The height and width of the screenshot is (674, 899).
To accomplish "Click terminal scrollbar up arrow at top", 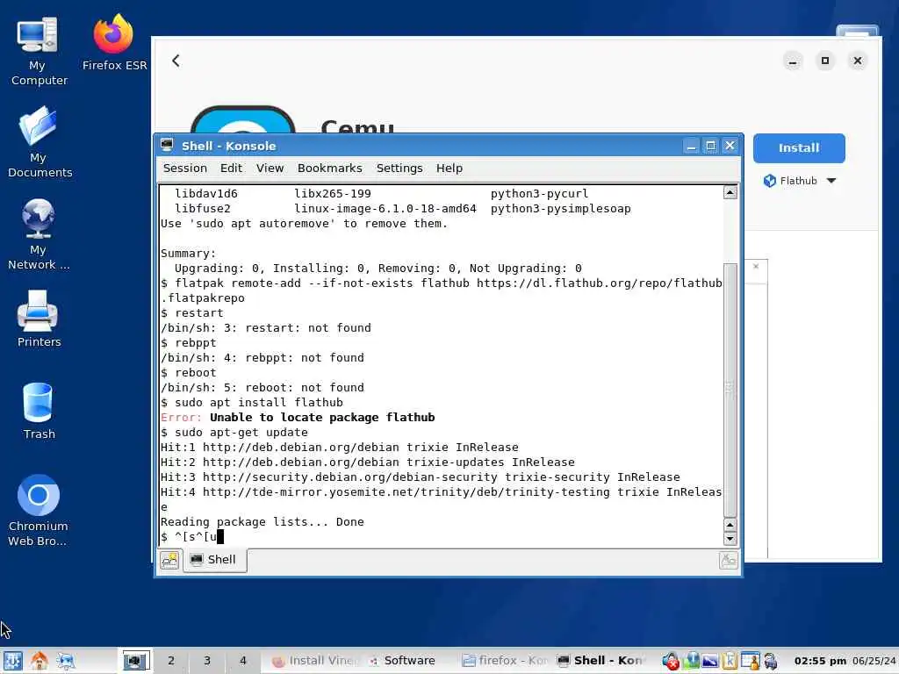I will click(730, 192).
